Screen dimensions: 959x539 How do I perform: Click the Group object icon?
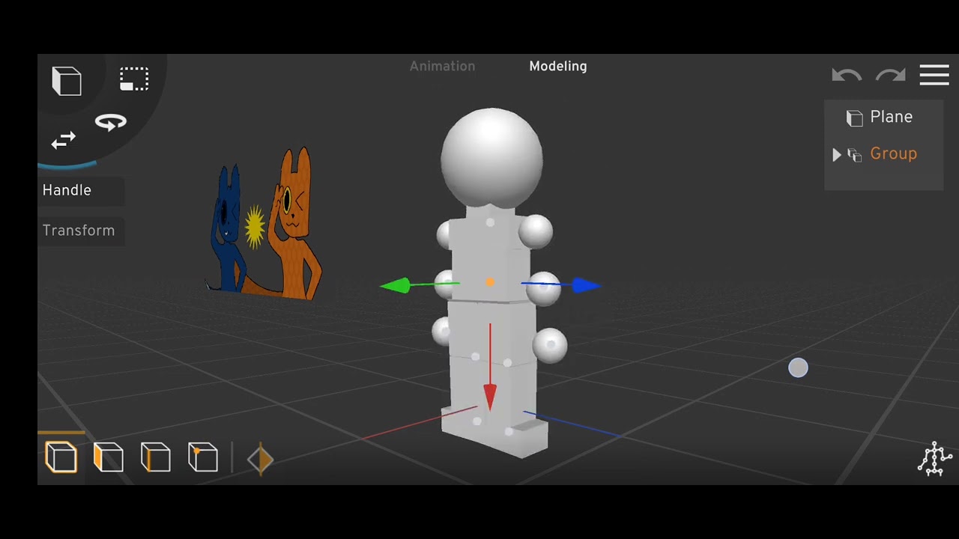(x=855, y=155)
